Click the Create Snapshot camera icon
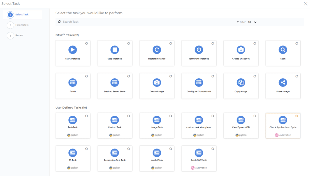310x176 pixels. tap(241, 50)
